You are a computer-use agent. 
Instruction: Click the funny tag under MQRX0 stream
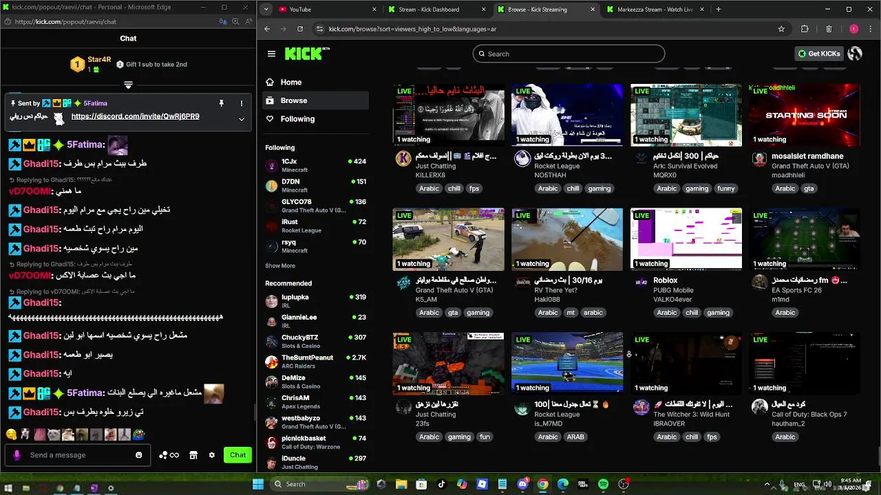click(x=725, y=188)
